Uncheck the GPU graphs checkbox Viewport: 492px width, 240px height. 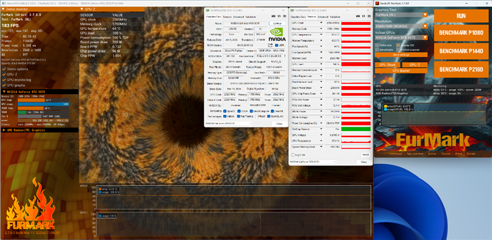pos(4,85)
